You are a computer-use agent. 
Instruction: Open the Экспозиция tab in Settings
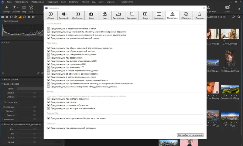click(118, 15)
